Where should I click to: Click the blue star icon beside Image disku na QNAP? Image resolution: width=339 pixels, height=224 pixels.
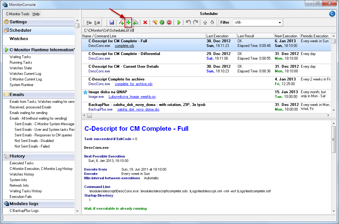pos(85,92)
